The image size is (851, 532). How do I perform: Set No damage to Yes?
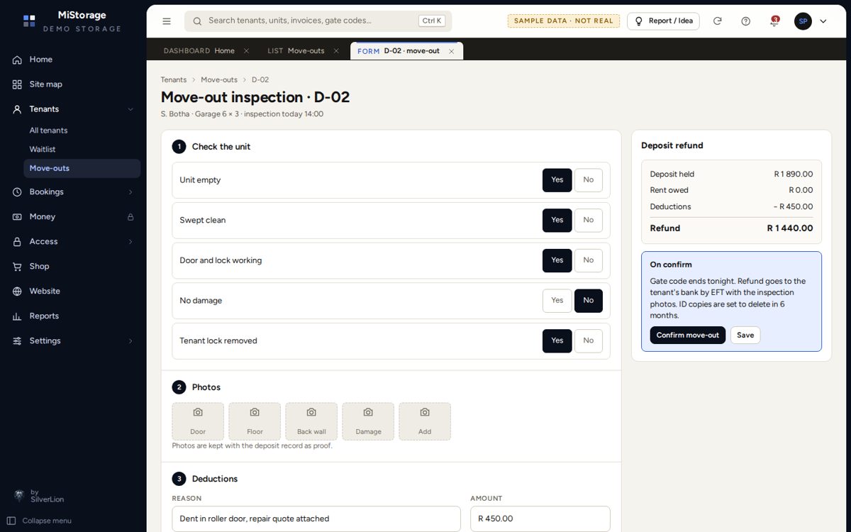click(557, 301)
